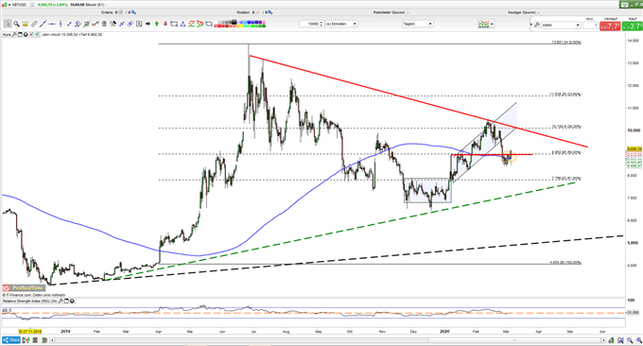Click the Kurs price label button

pyautogui.click(x=7, y=35)
